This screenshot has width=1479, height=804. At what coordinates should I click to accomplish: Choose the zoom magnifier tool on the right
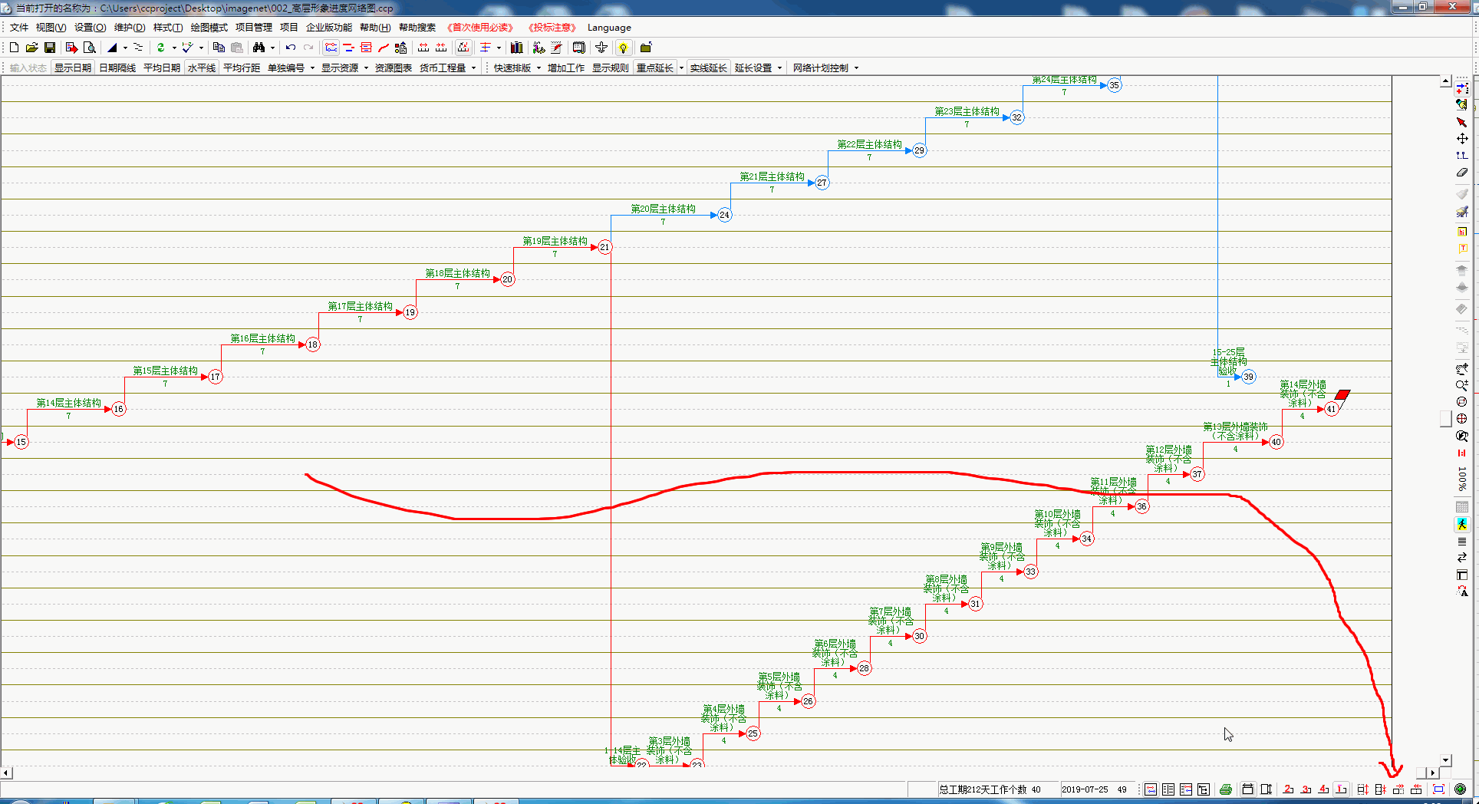pyautogui.click(x=1462, y=385)
